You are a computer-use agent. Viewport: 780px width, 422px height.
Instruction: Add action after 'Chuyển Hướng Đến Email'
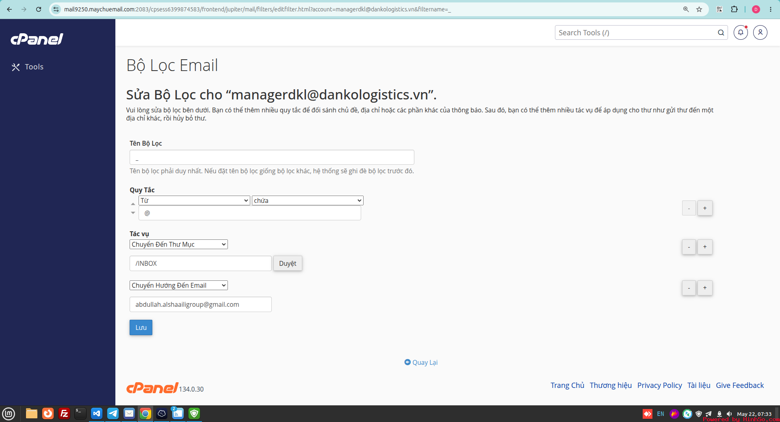click(705, 288)
